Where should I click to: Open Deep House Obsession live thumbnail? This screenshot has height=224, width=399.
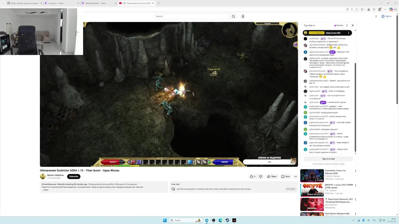coord(312,204)
